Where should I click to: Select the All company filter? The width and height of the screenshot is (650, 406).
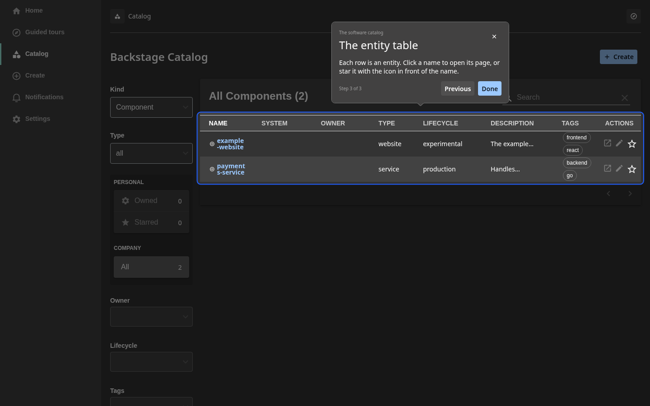click(151, 267)
